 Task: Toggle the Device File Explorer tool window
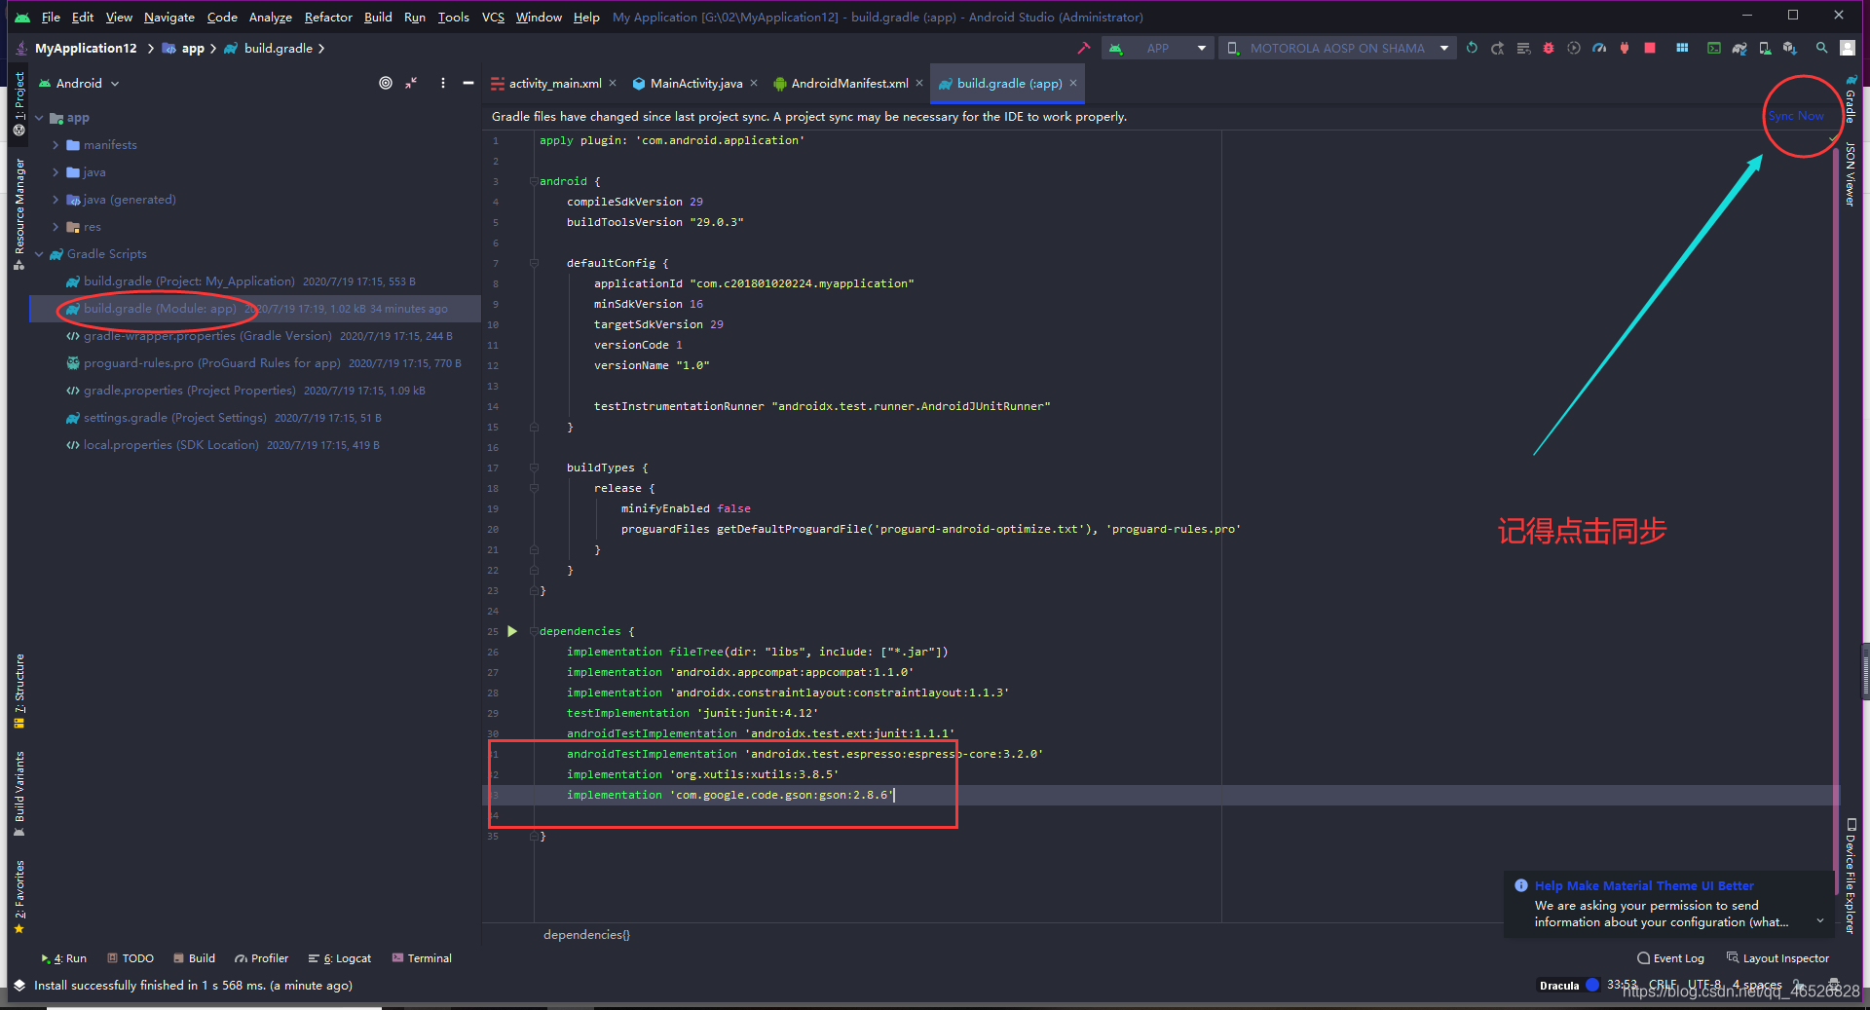pyautogui.click(x=1851, y=876)
